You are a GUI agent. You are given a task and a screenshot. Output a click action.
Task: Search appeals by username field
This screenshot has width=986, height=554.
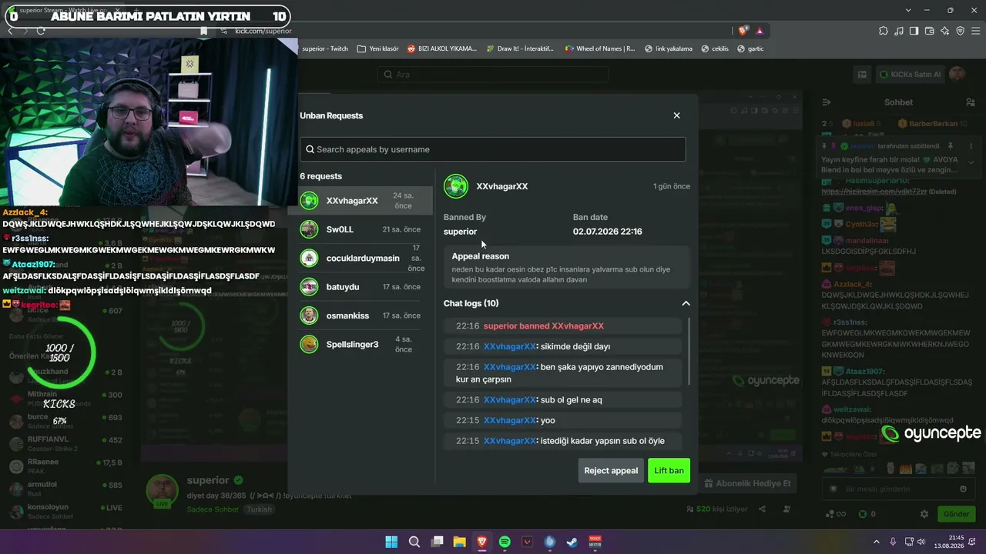pos(493,149)
